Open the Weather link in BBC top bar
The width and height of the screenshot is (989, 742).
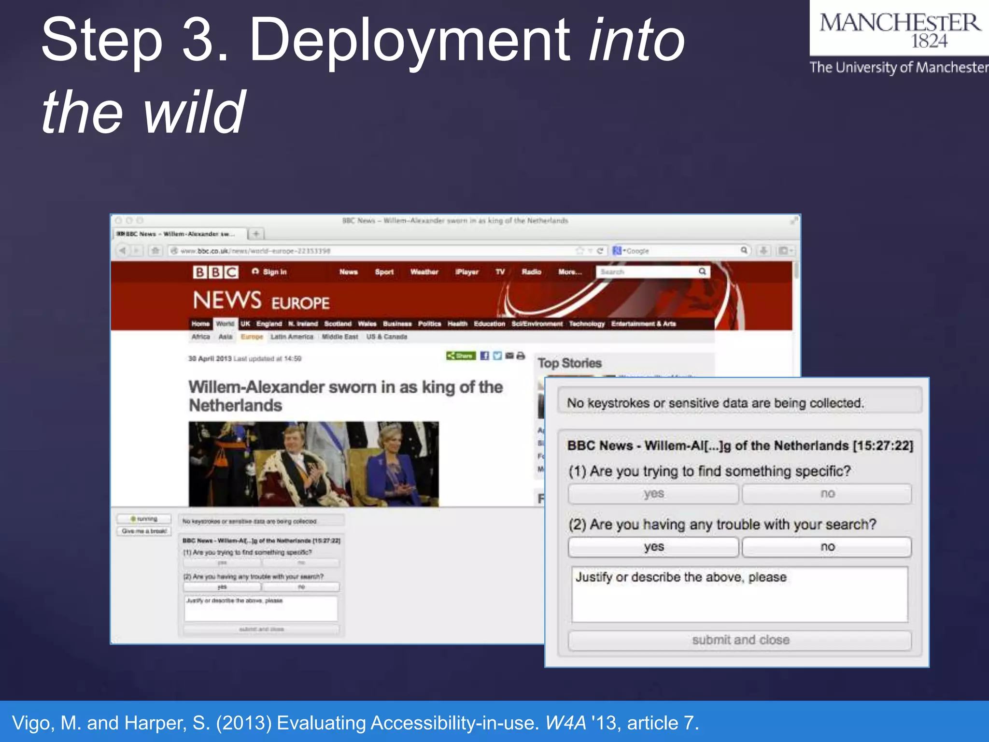pos(424,272)
